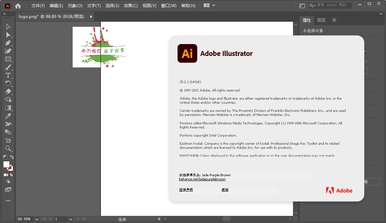Expand the workspace layout switcher
386x223 pixels.
pyautogui.click(x=214, y=5)
